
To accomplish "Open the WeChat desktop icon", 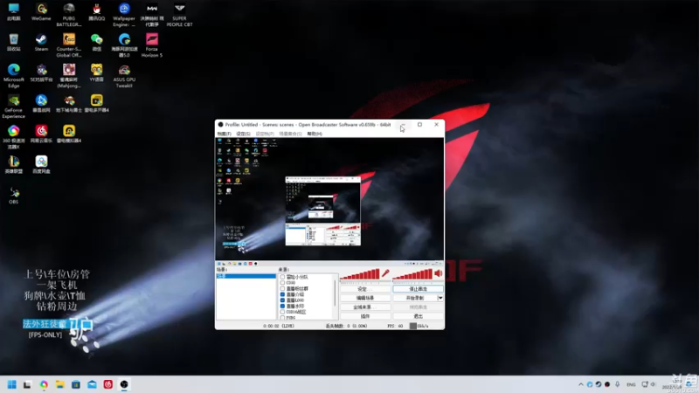I will [96, 43].
